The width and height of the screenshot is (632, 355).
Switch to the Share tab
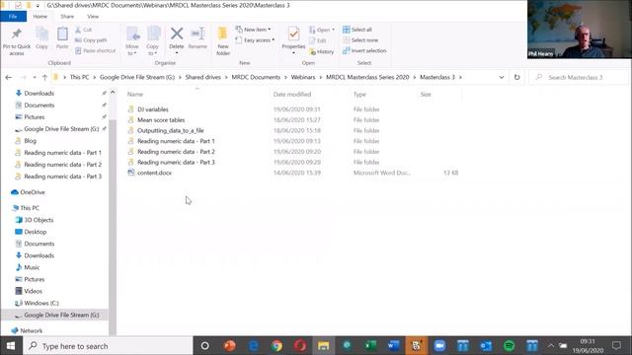(67, 16)
